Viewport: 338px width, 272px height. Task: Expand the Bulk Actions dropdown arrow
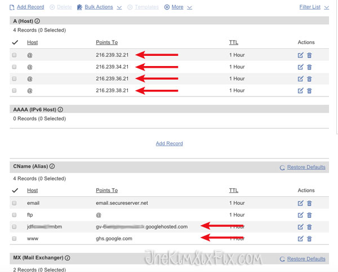[x=119, y=7]
